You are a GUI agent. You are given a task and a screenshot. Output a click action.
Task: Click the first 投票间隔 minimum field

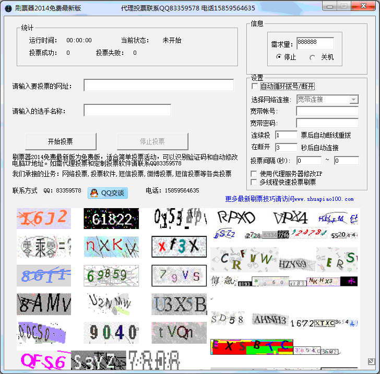tap(309, 160)
